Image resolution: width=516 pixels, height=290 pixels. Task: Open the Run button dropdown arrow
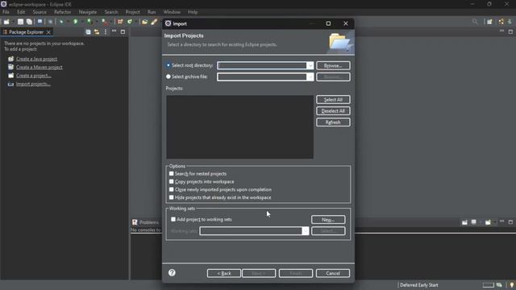[x=82, y=22]
